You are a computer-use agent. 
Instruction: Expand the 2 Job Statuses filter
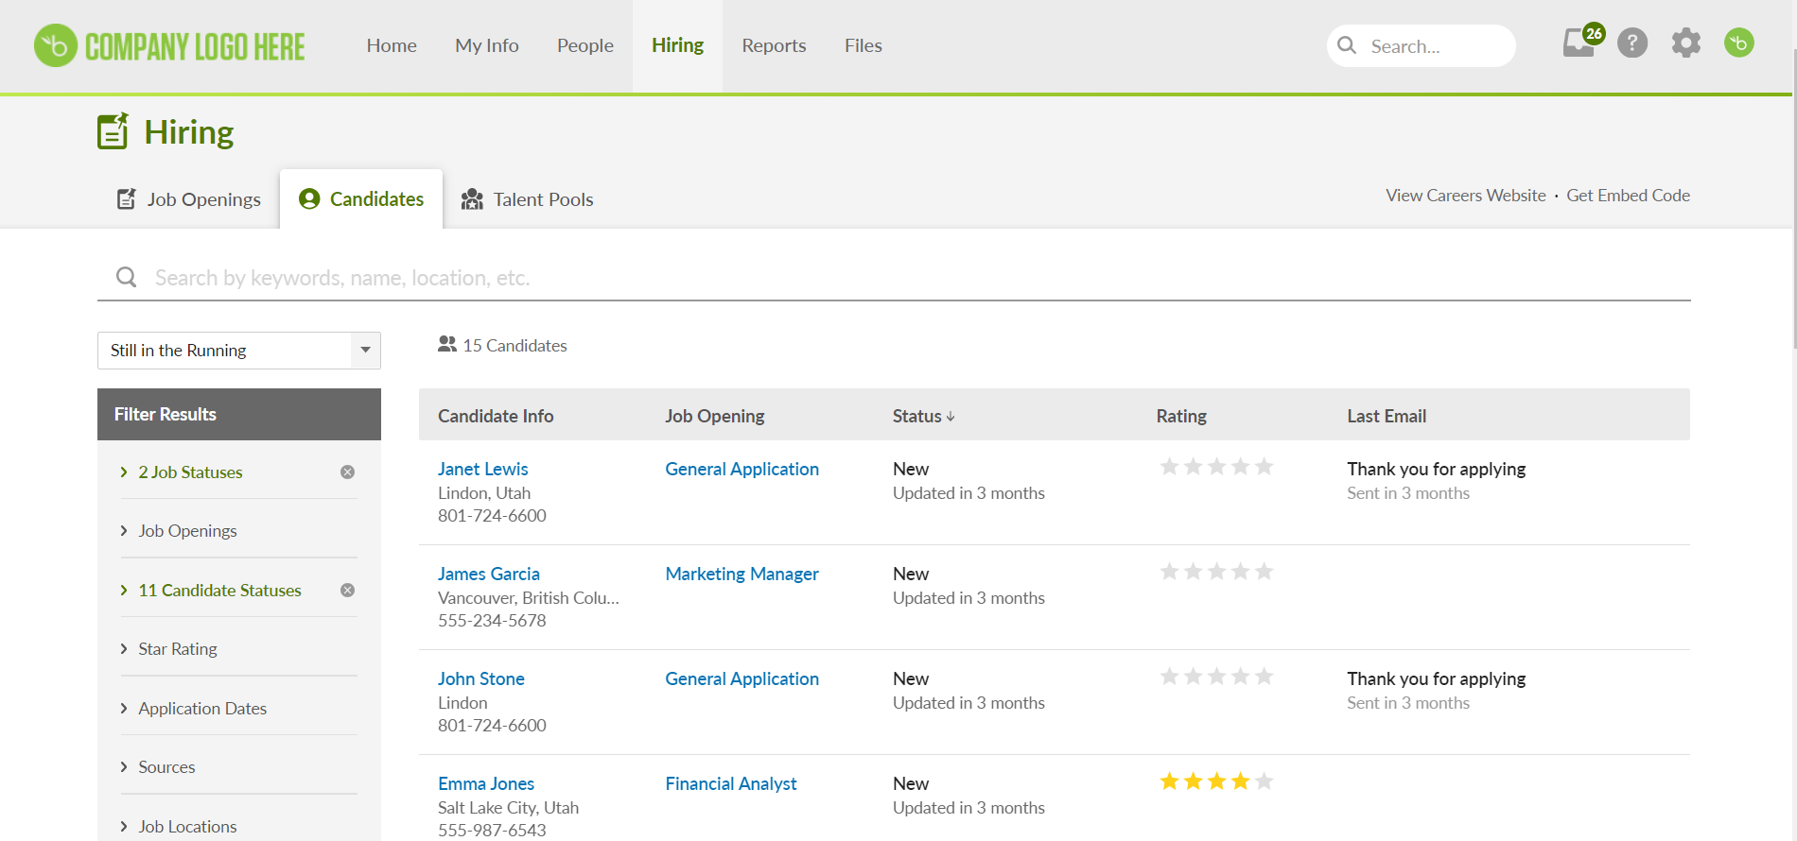click(x=190, y=472)
